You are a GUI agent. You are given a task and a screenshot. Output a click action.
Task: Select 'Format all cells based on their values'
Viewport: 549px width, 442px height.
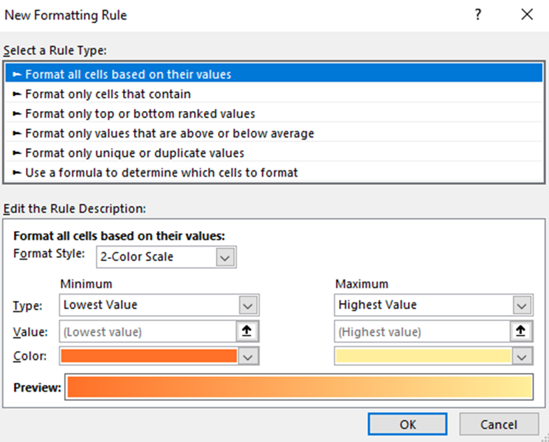pyautogui.click(x=128, y=74)
